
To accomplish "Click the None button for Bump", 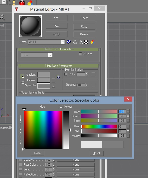I will (76, 169).
